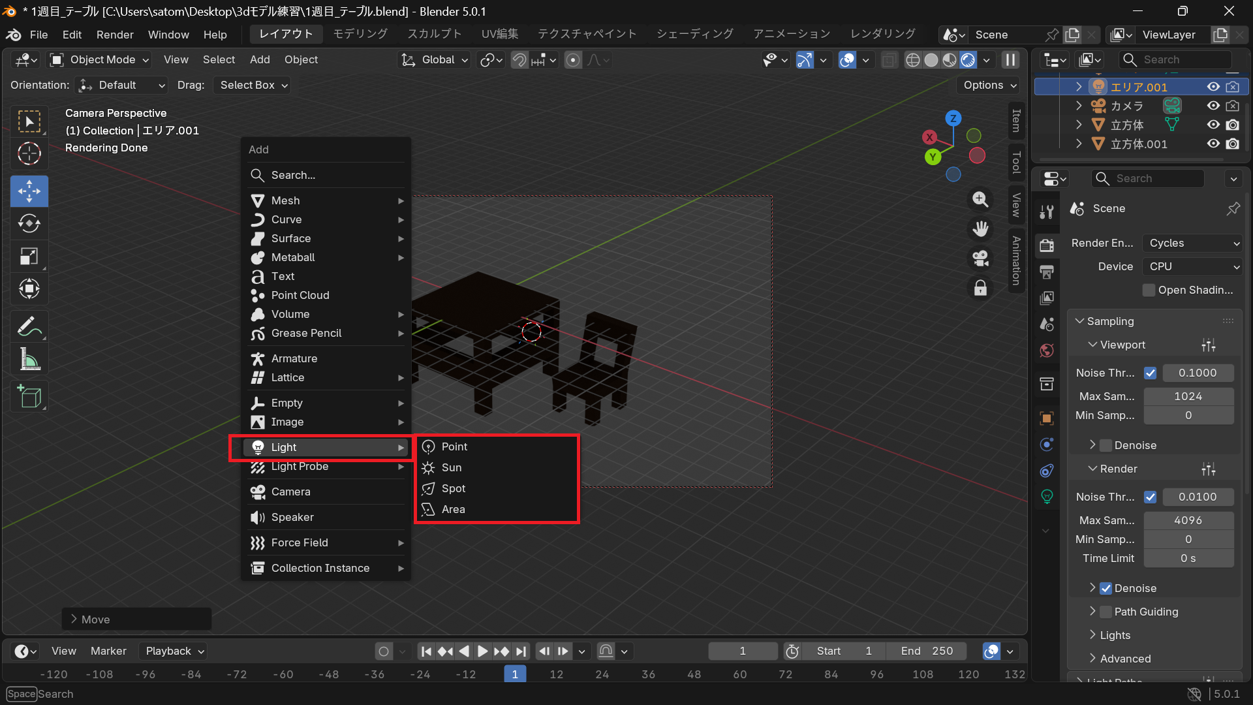
Task: Choose Sun from Light submenu
Action: [x=452, y=467]
